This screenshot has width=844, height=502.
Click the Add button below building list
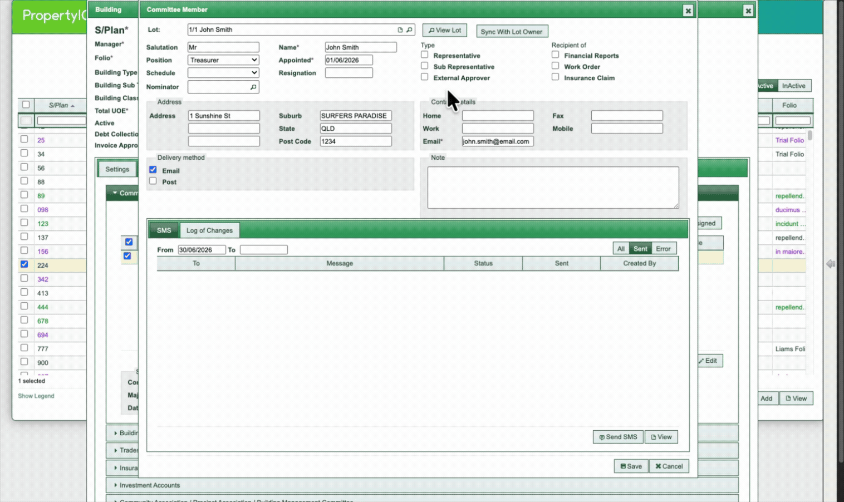(767, 398)
